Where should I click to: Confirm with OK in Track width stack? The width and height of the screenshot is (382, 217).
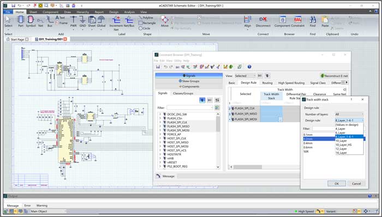pos(337,184)
